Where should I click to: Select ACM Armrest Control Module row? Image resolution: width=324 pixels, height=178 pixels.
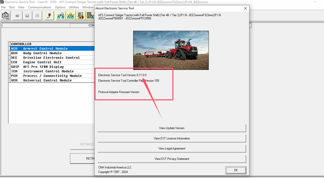[x=52, y=49]
